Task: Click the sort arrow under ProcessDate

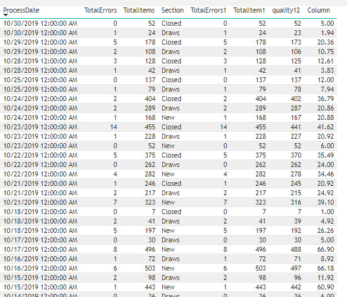Action: pyautogui.click(x=6, y=15)
